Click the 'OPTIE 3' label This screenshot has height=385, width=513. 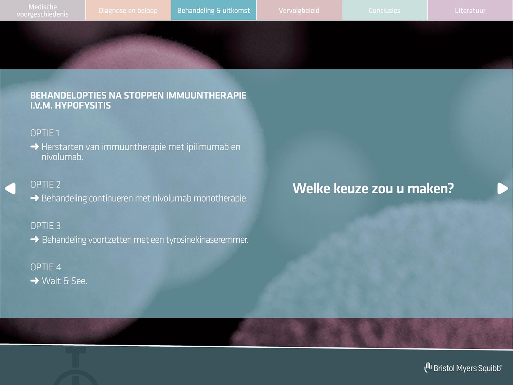(x=45, y=226)
